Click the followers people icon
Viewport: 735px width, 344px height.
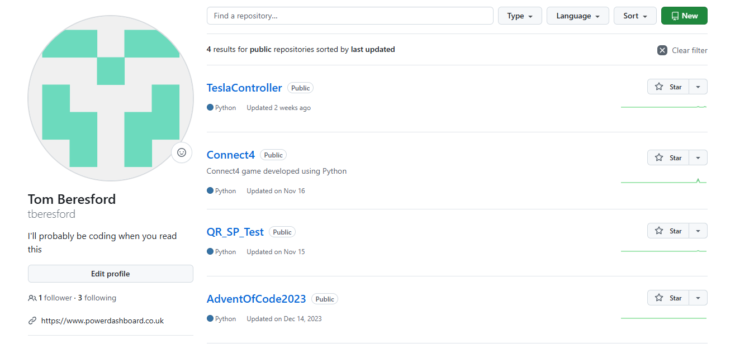[32, 298]
